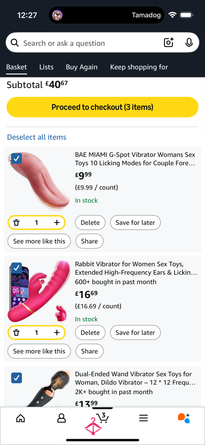Click the magnifying glass search icon
The width and height of the screenshot is (205, 445).
tap(14, 43)
